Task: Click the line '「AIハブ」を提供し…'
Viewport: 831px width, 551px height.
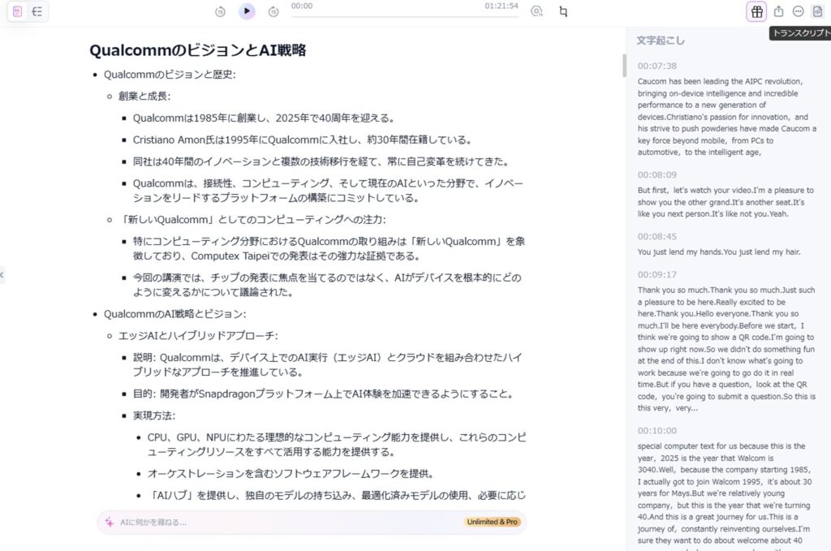Action: [337, 495]
